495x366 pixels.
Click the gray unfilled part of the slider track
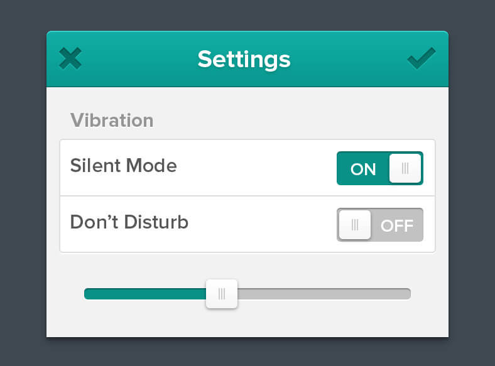point(324,294)
